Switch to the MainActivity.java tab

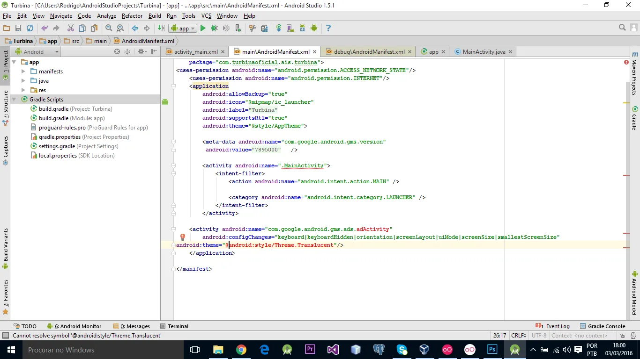pyautogui.click(x=483, y=52)
